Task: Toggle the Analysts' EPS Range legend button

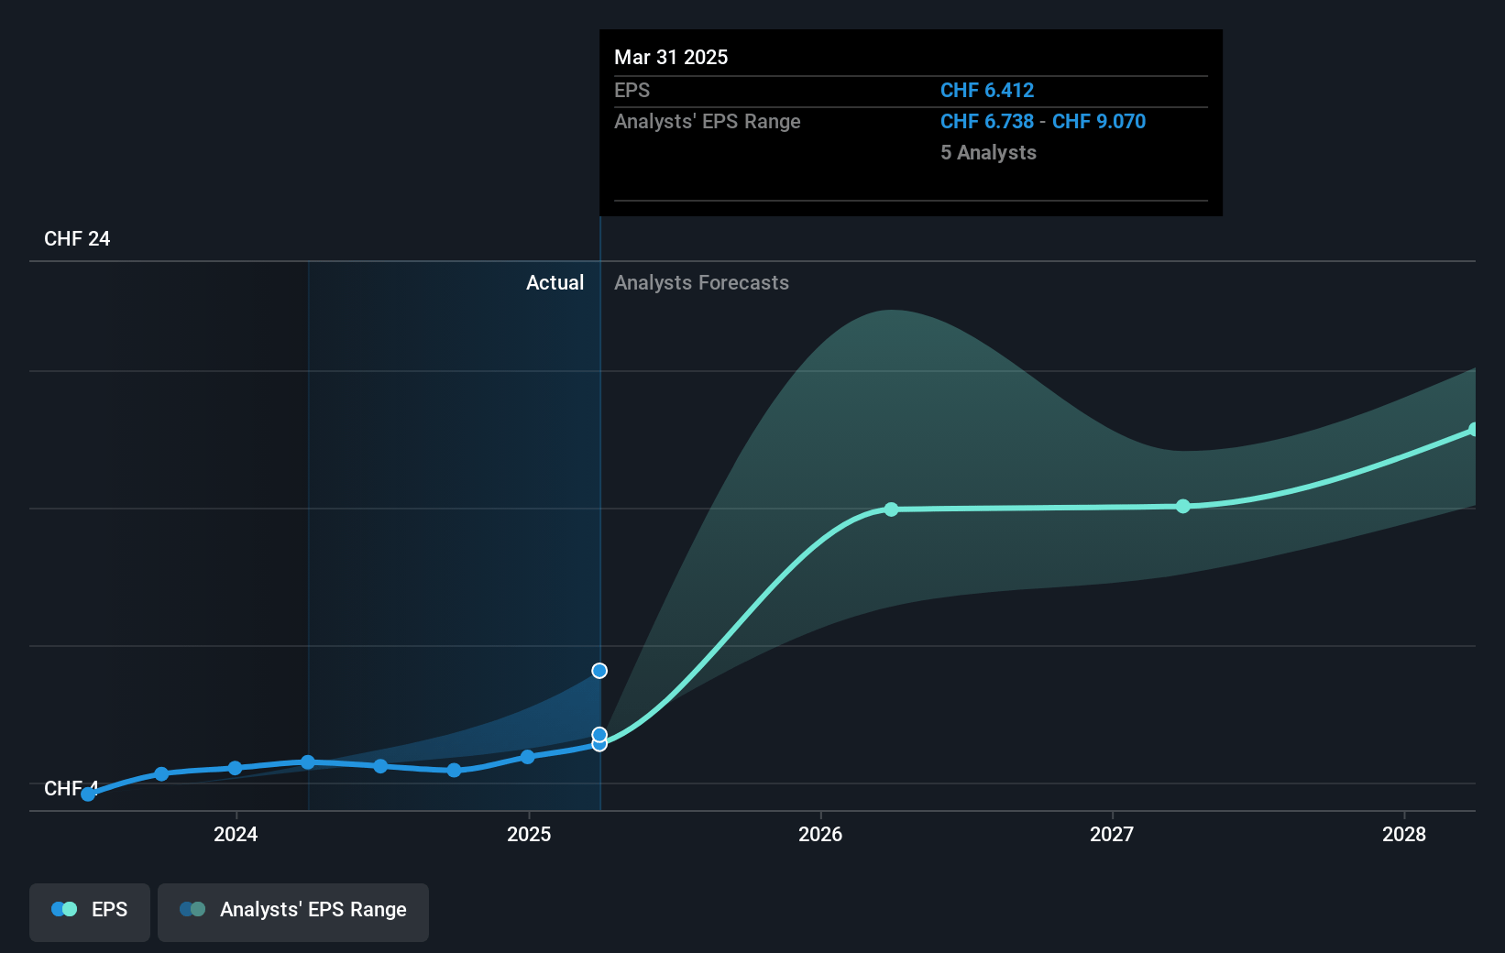Action: coord(293,912)
